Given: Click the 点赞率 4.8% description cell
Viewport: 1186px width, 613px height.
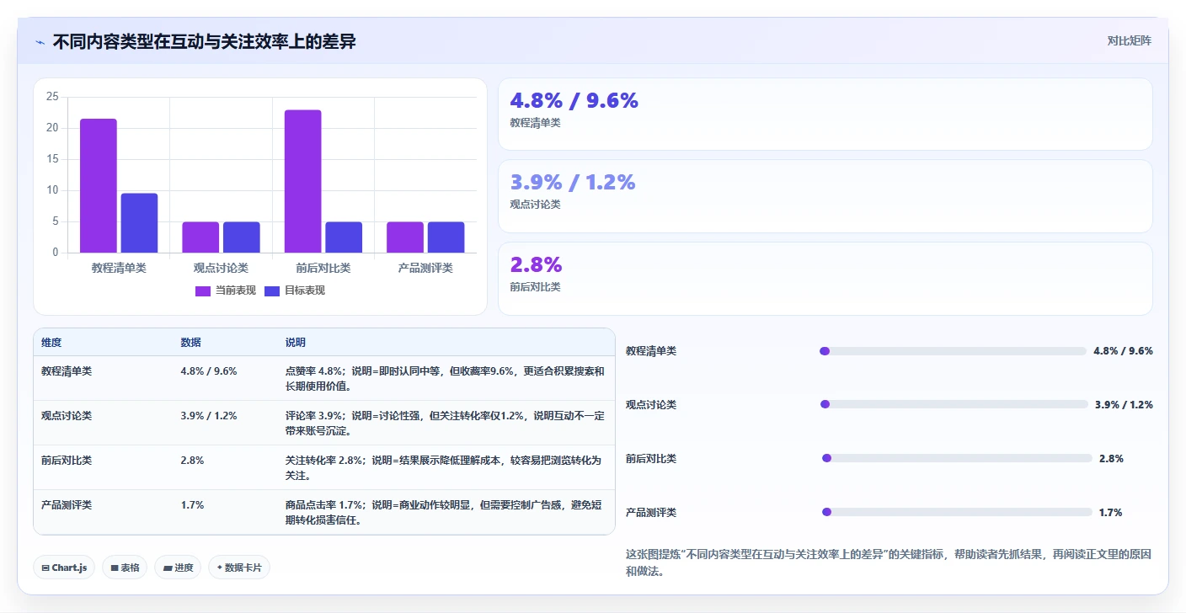Looking at the screenshot, I should tap(445, 379).
